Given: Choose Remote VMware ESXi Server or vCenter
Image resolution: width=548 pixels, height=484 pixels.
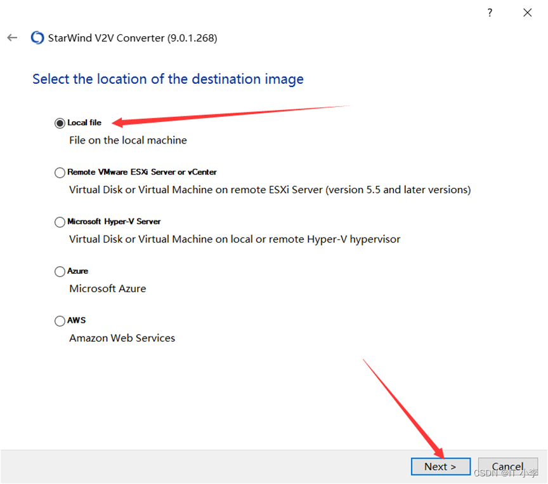Looking at the screenshot, I should point(60,173).
